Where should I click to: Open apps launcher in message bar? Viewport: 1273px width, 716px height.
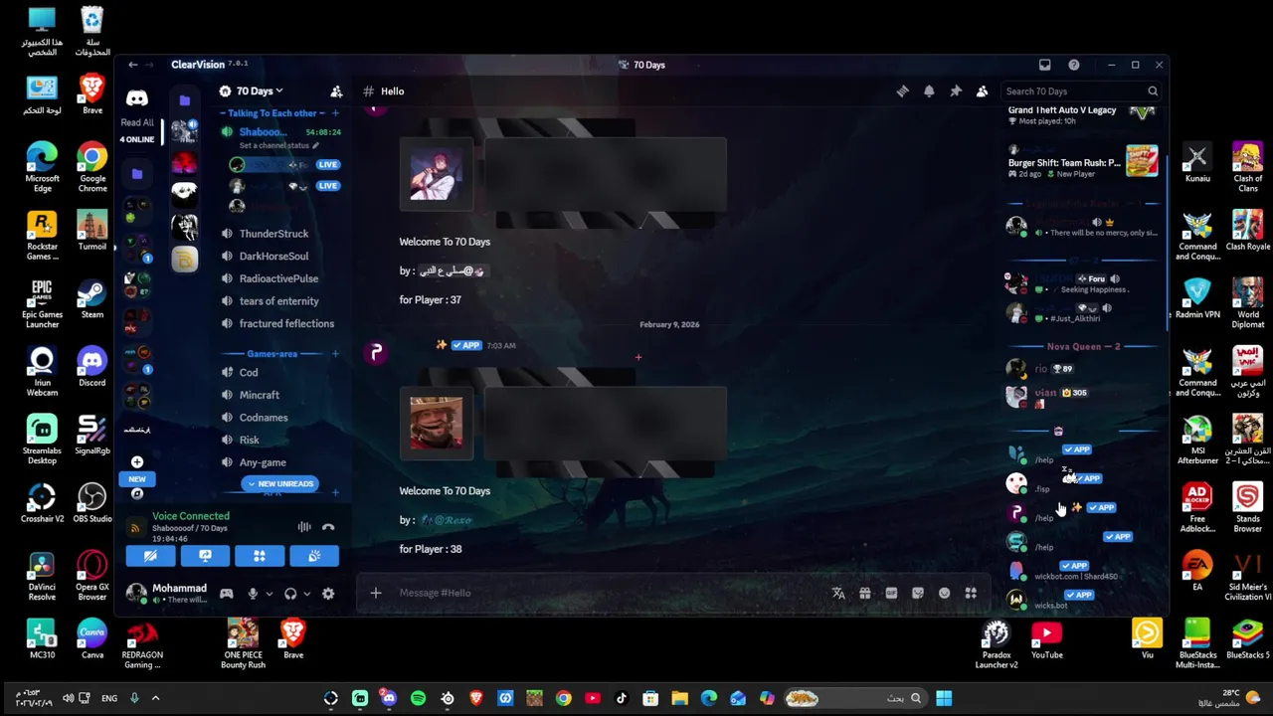971,593
